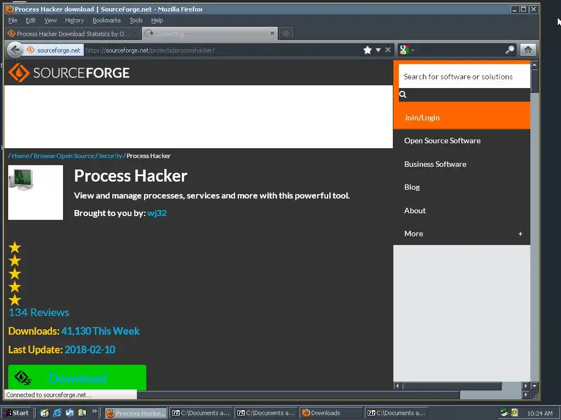Viewport: 561px width, 420px height.
Task: Switch to Downloads window in taskbar
Action: click(x=331, y=413)
